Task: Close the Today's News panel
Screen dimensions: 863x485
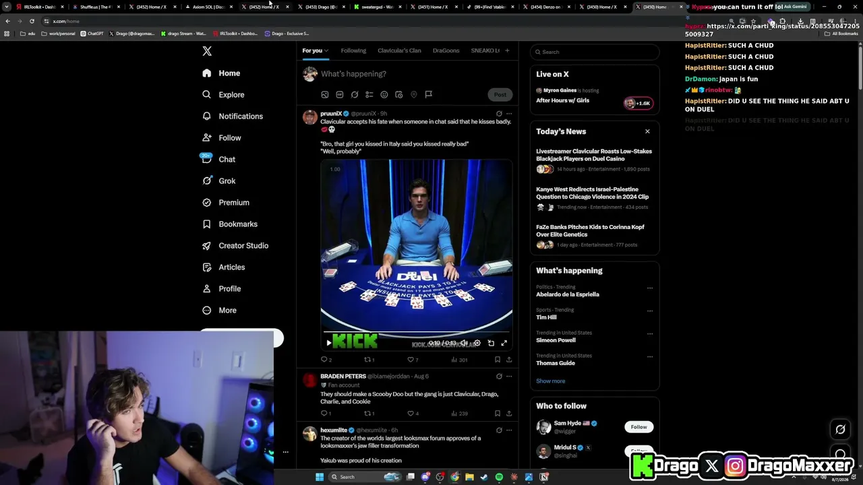Action: tap(647, 131)
